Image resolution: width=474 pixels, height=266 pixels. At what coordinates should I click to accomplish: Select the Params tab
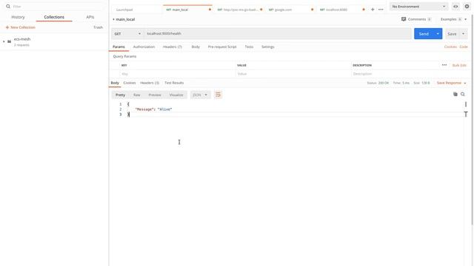pyautogui.click(x=118, y=47)
